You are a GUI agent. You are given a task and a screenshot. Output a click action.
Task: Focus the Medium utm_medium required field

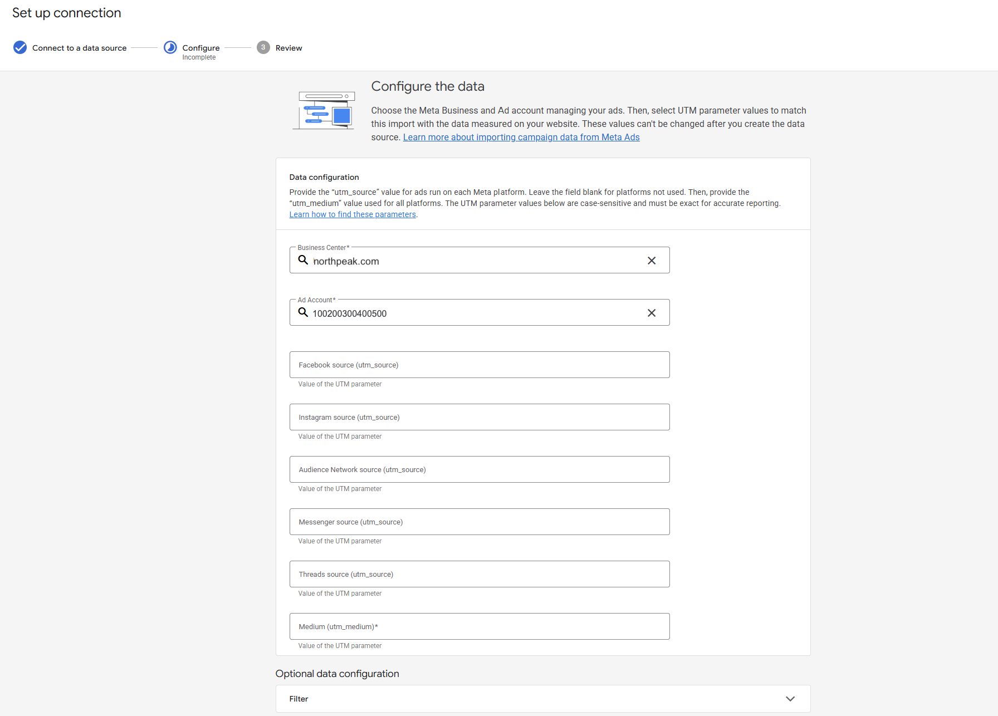coord(480,626)
